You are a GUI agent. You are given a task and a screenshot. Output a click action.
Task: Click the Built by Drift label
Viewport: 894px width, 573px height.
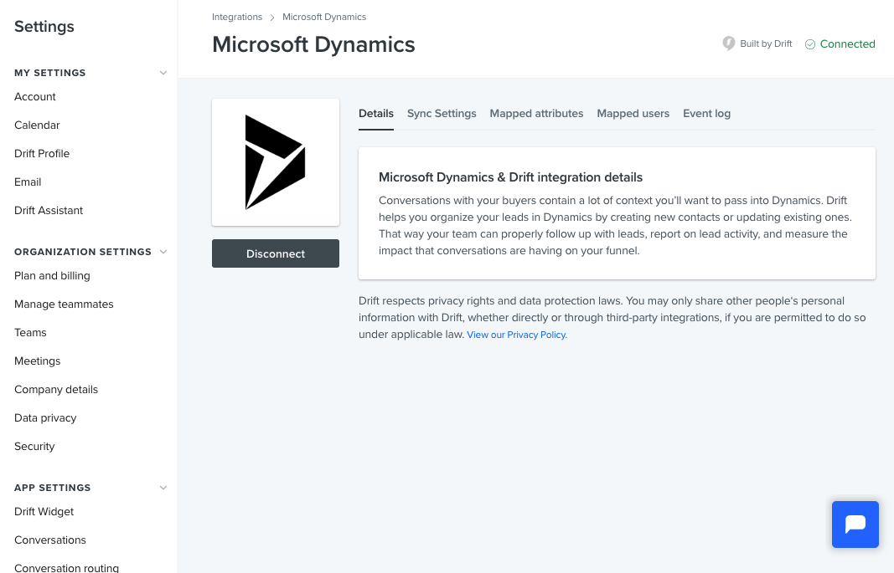pyautogui.click(x=766, y=43)
